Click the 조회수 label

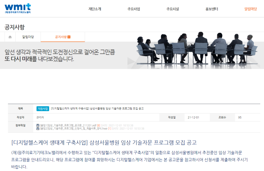(222, 117)
